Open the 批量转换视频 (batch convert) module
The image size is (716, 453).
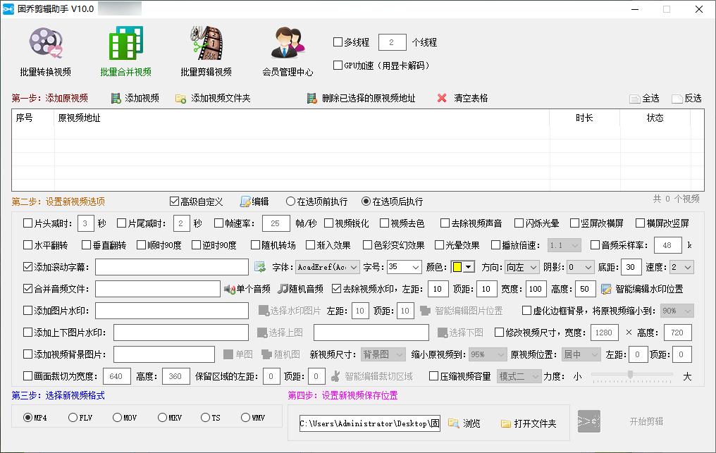pyautogui.click(x=45, y=49)
